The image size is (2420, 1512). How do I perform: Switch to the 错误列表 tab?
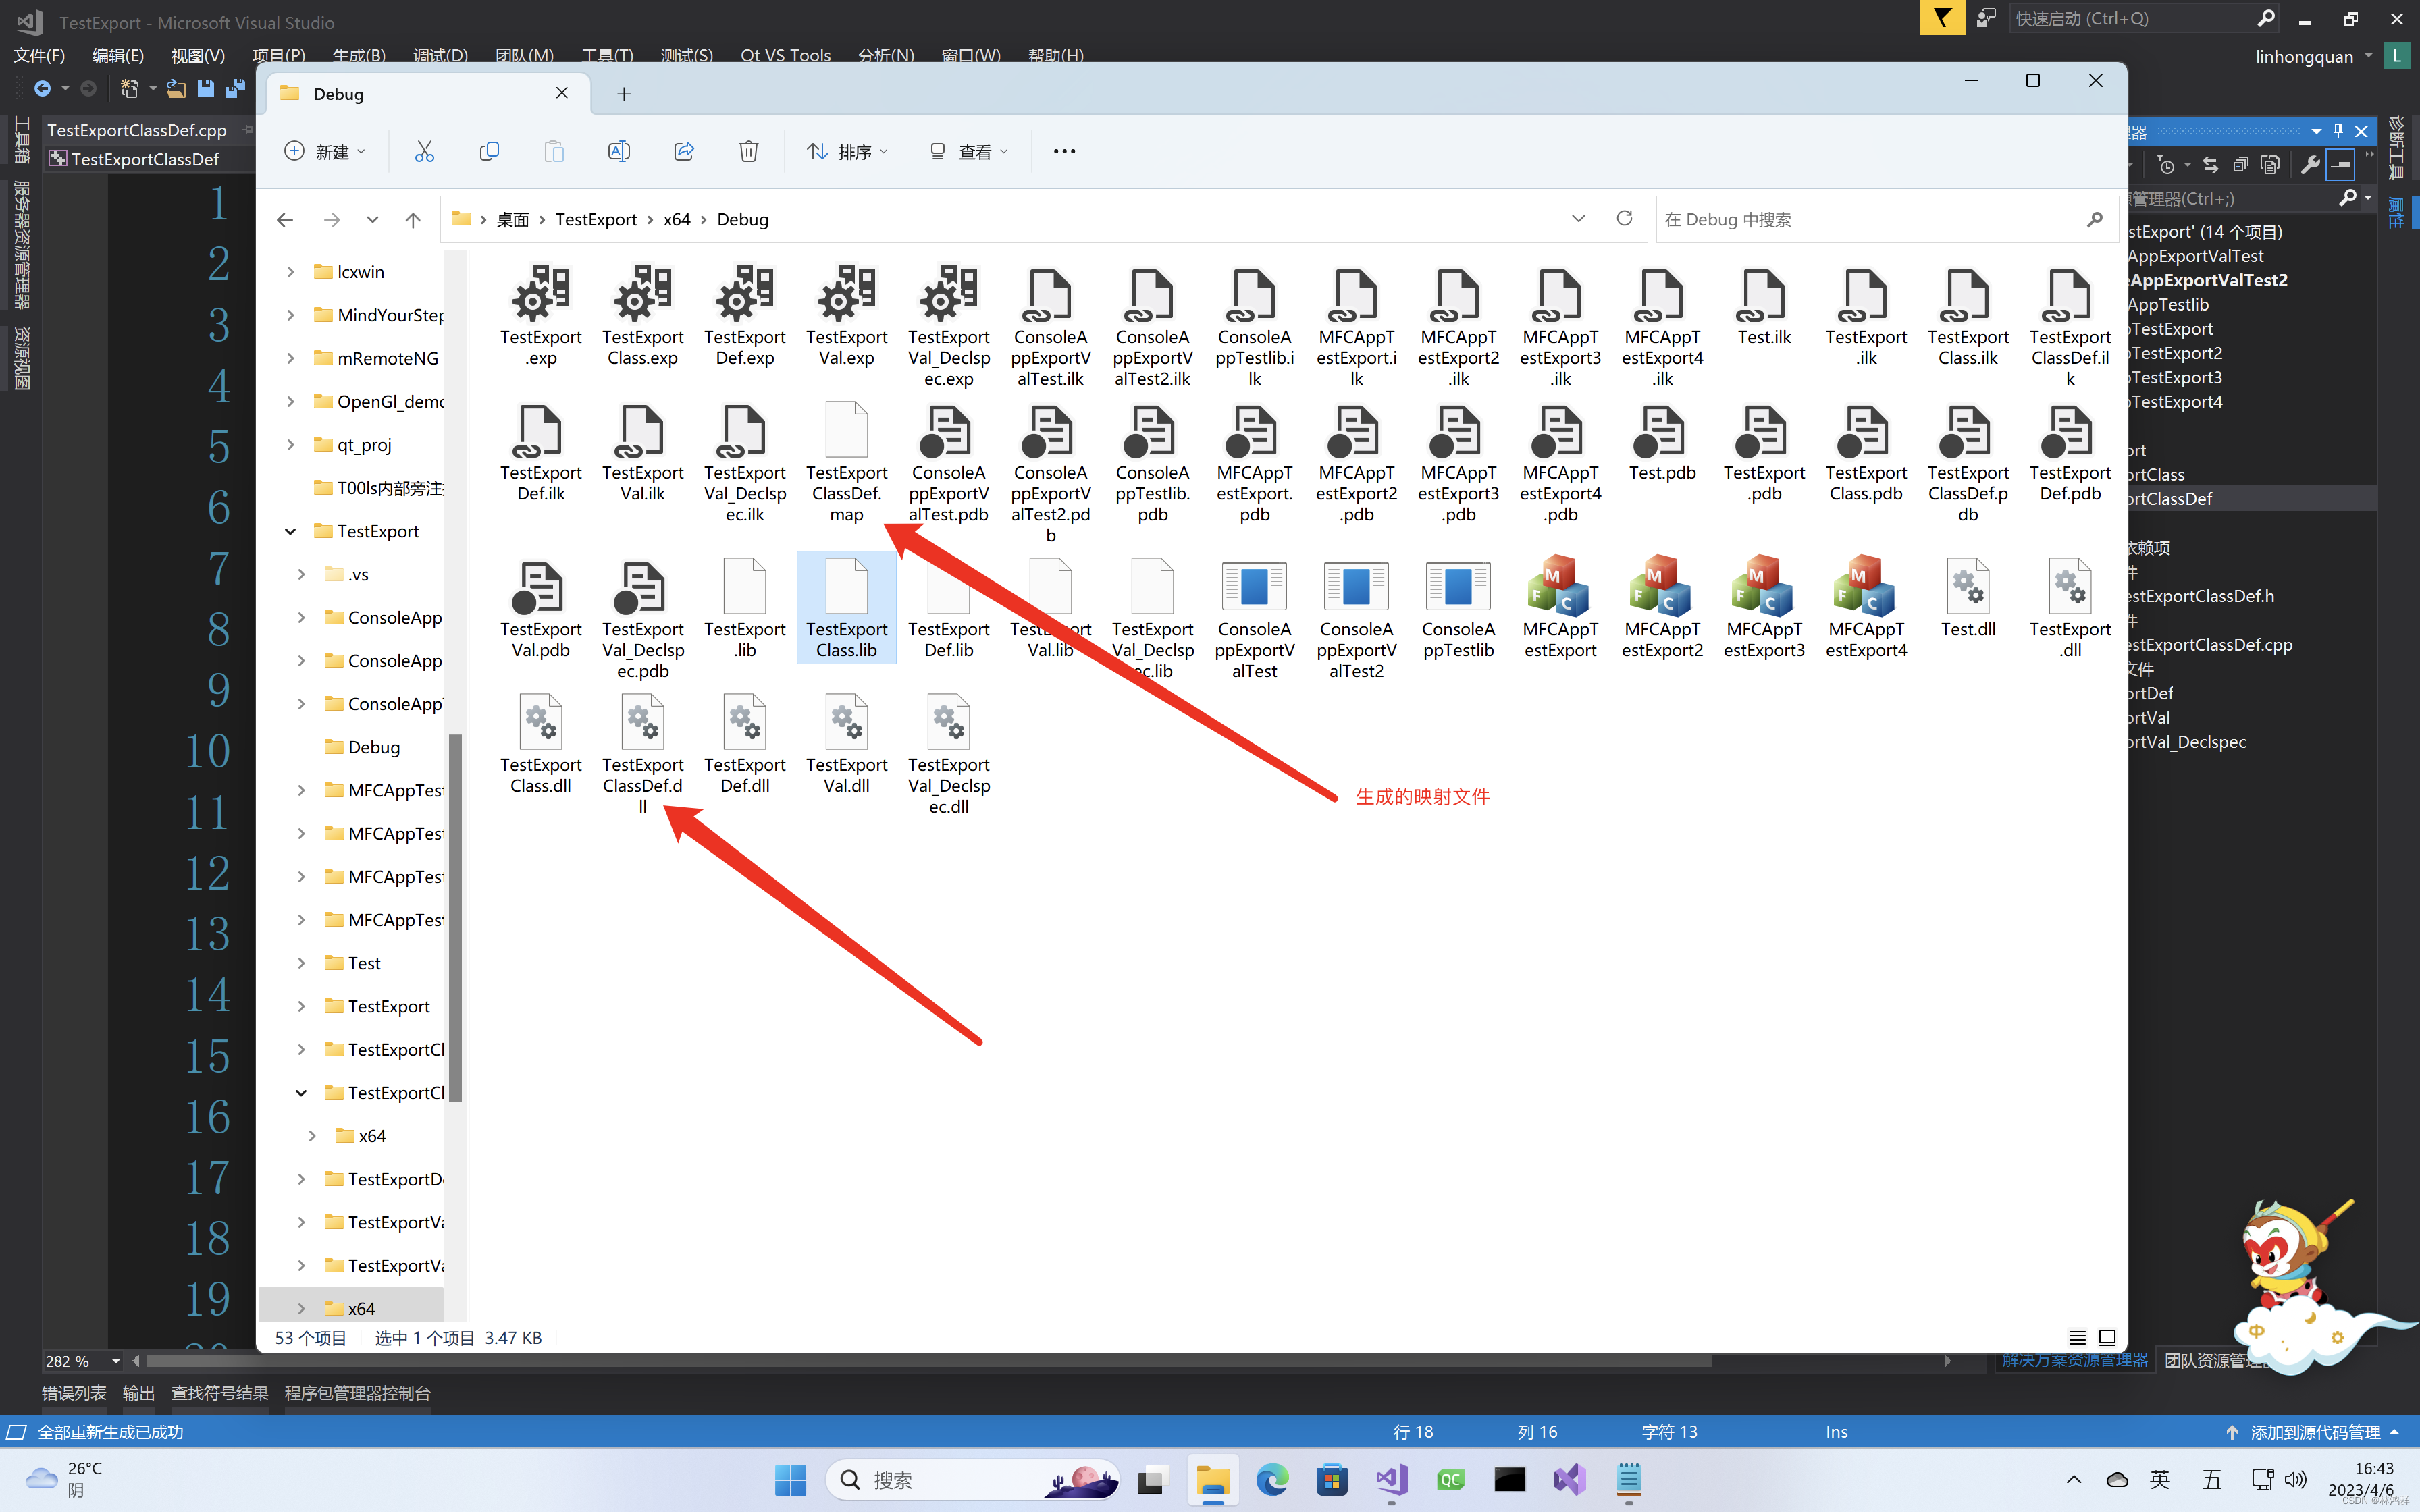click(x=74, y=1393)
